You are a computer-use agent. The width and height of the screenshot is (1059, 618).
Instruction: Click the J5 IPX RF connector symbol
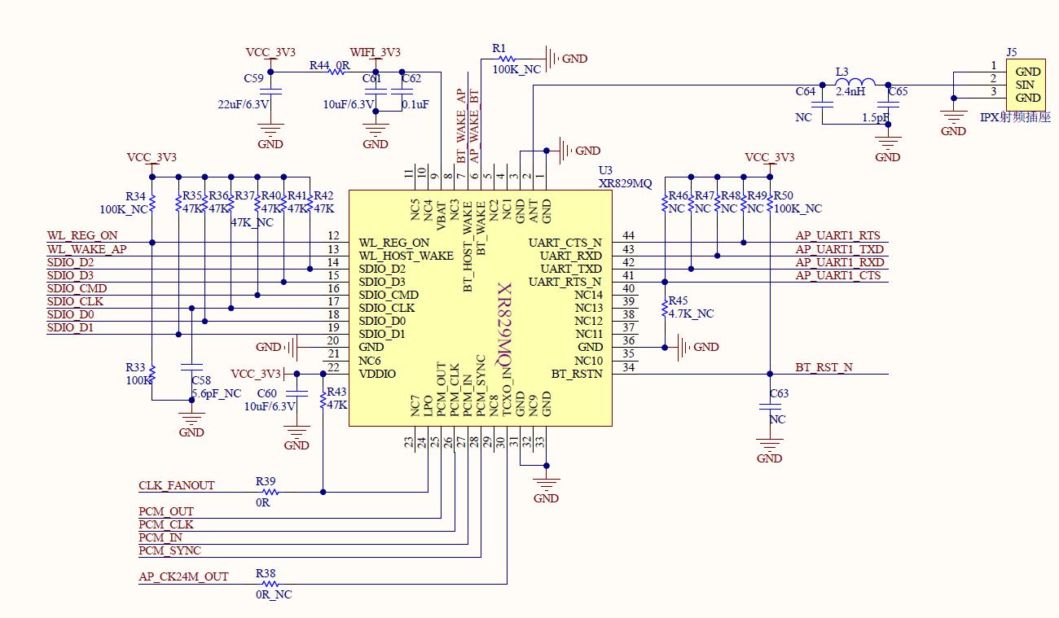[x=1025, y=85]
